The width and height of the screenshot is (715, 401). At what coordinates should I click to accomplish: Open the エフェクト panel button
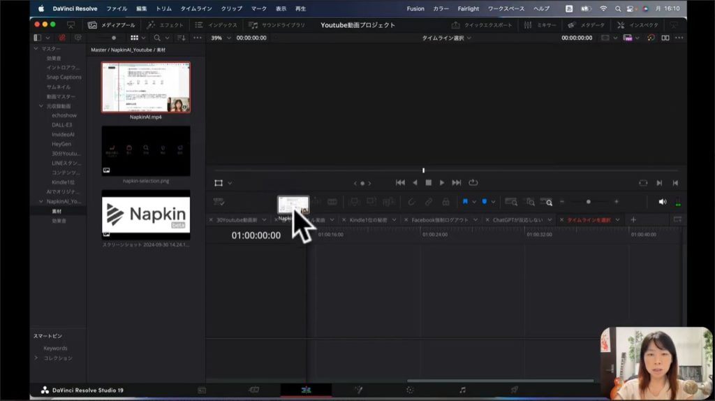(165, 25)
